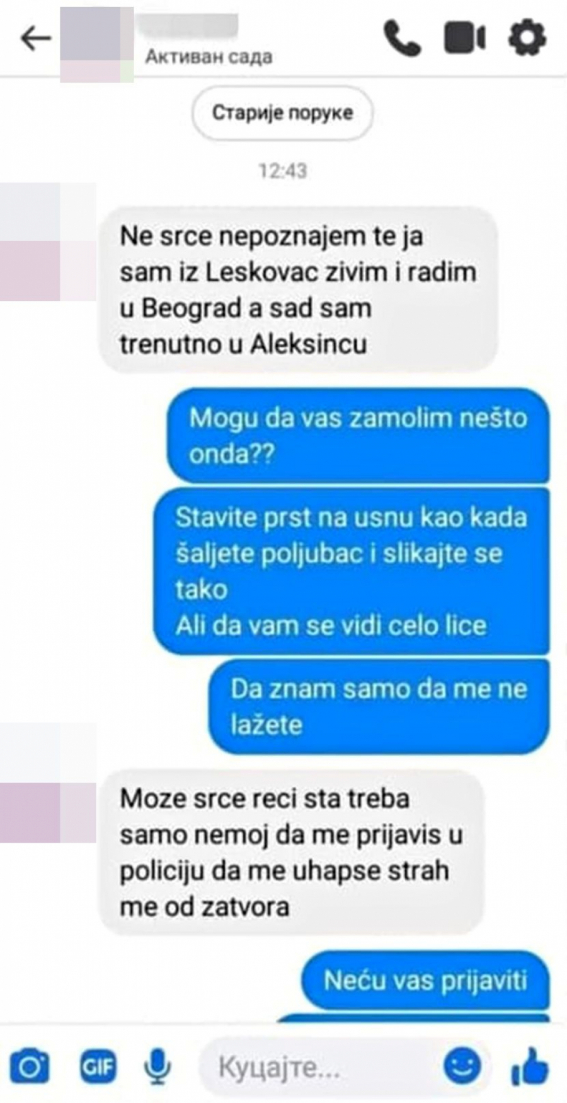Viewport: 567px width, 1103px height.
Task: Load older messages via Старије поруке
Action: point(282,113)
